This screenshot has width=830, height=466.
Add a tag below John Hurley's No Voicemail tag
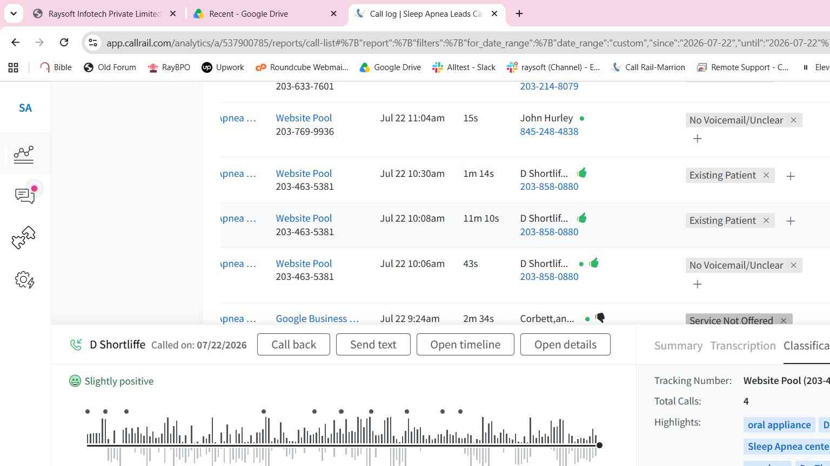pyautogui.click(x=697, y=139)
